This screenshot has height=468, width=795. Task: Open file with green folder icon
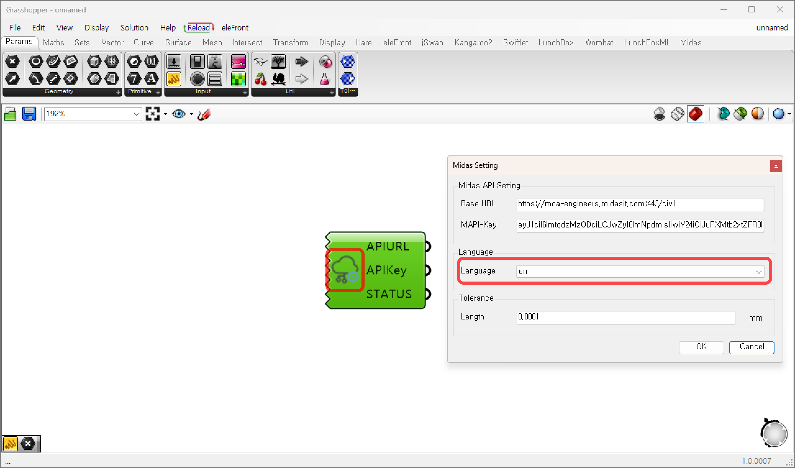pyautogui.click(x=11, y=114)
